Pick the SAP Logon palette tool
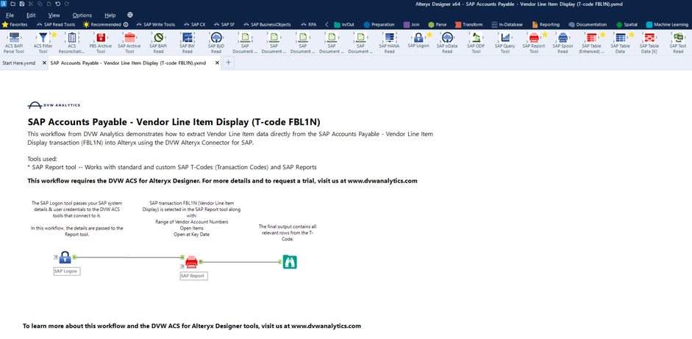Viewport: 692px width, 339px height. (x=418, y=38)
